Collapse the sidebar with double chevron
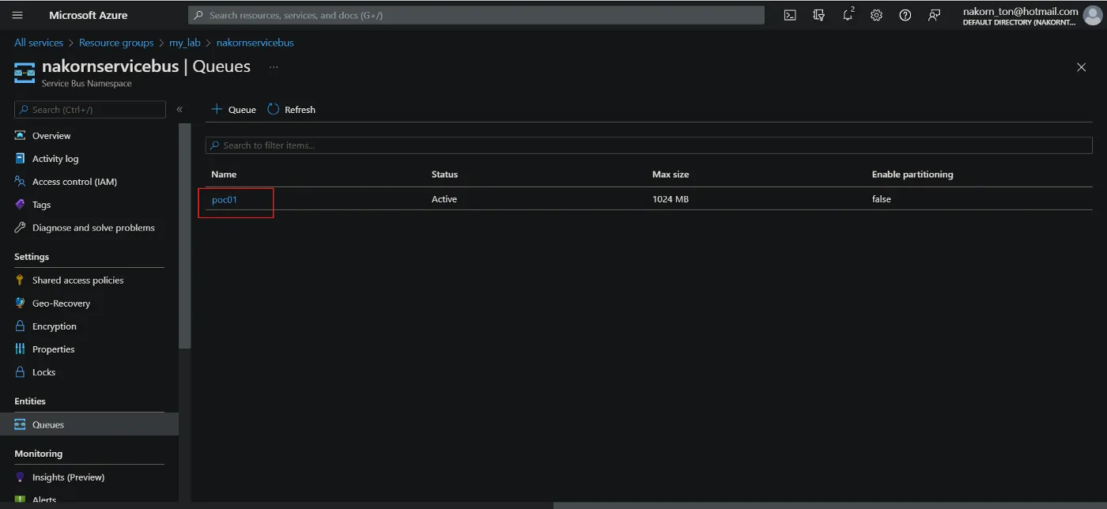Image resolution: width=1107 pixels, height=509 pixels. tap(179, 109)
